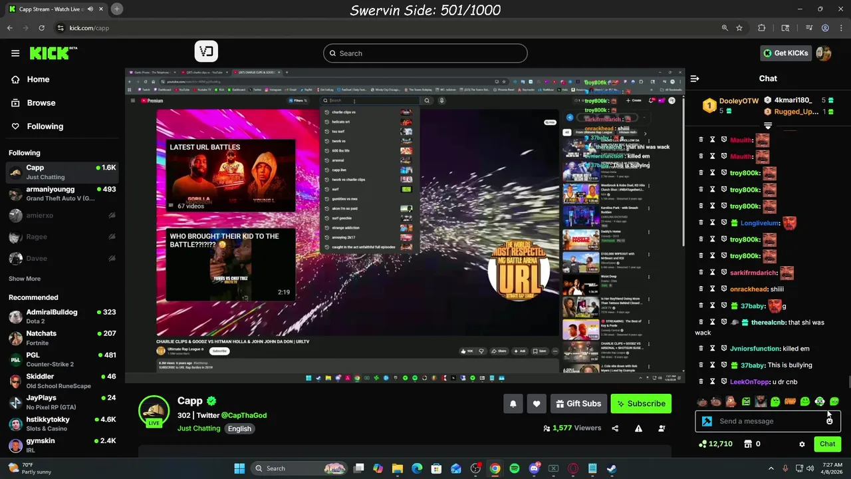Open browser extensions puzzle icon

(x=762, y=28)
